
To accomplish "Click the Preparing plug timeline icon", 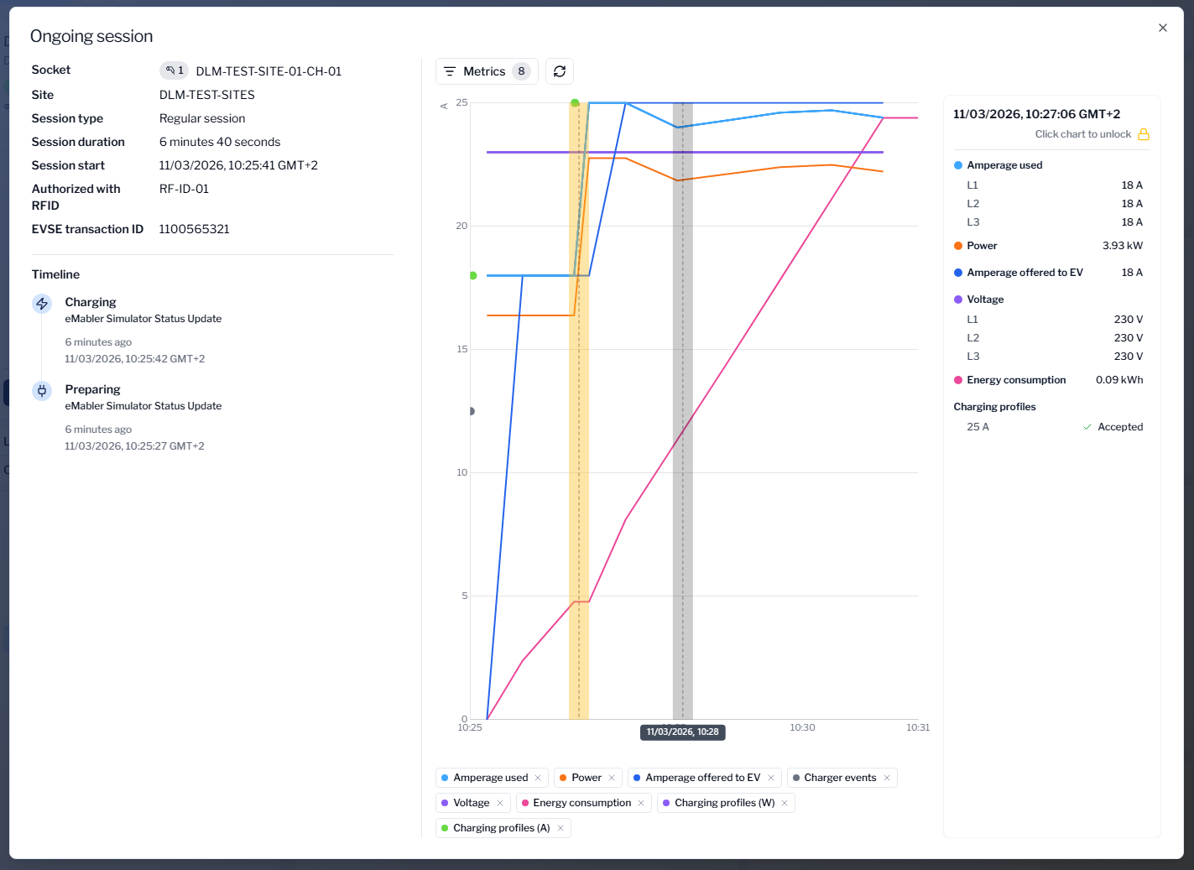I will 42,391.
